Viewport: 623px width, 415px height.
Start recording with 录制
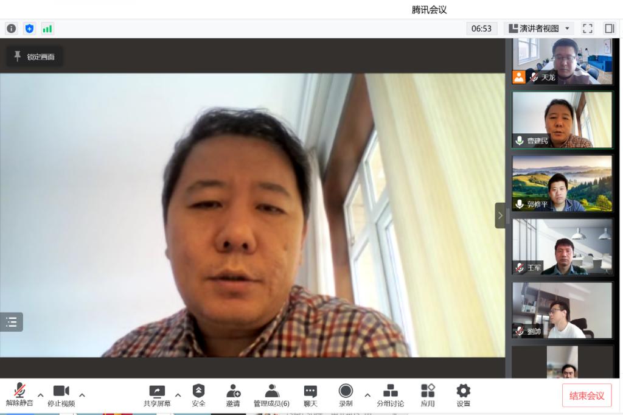coord(346,396)
